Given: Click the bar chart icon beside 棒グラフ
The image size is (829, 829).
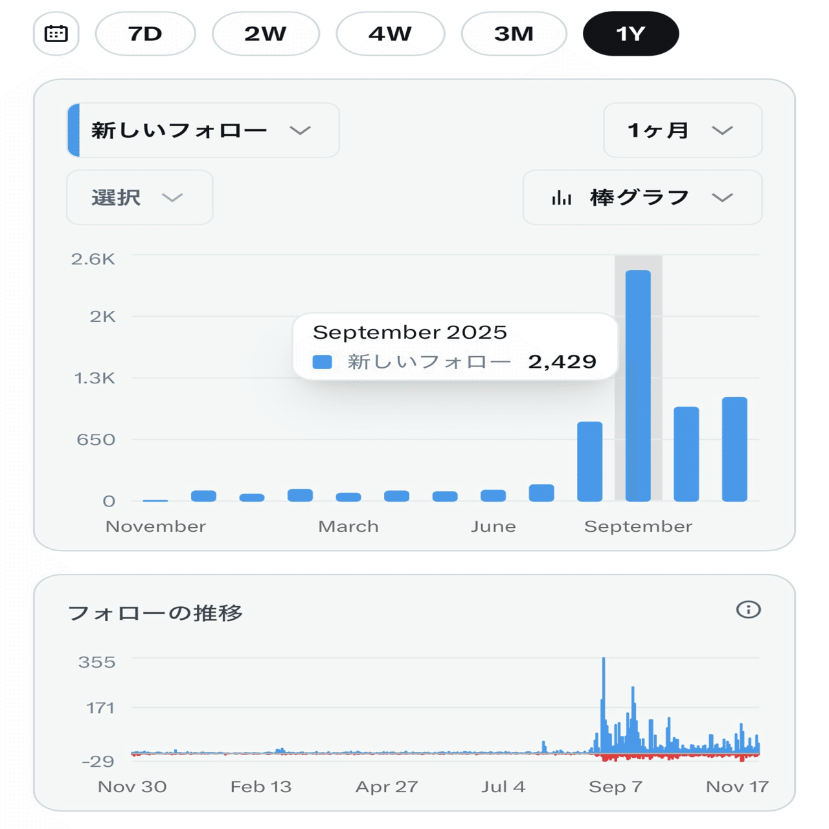Looking at the screenshot, I should 563,198.
